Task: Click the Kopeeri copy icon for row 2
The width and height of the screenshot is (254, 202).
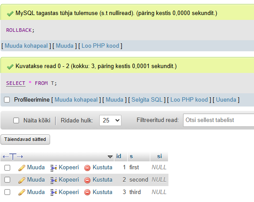Action: (54, 180)
